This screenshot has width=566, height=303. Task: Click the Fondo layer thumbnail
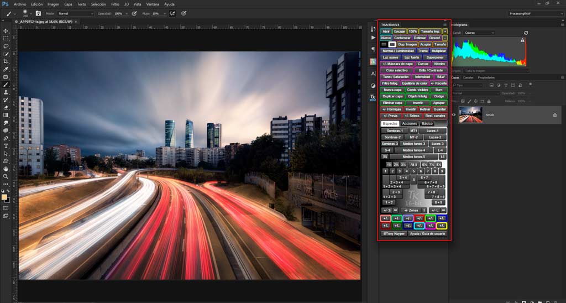(470, 115)
